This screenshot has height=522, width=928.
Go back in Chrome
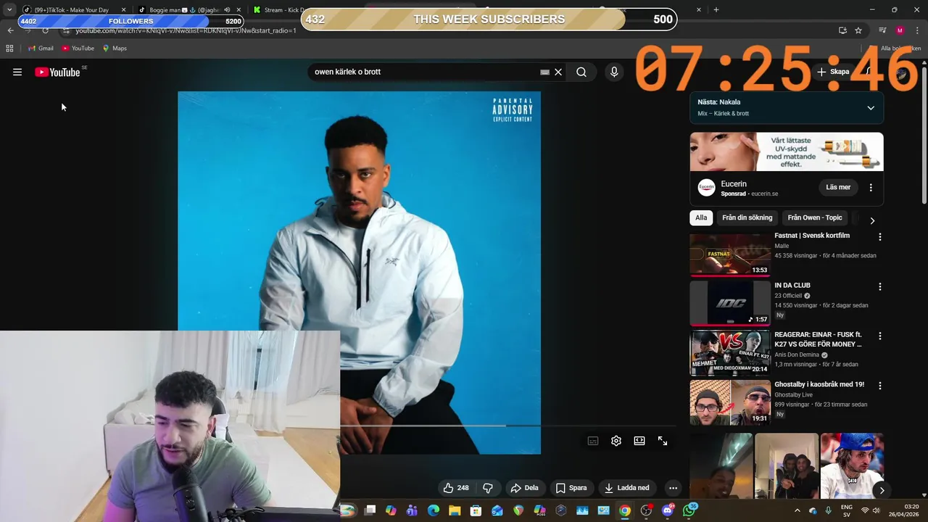[10, 30]
